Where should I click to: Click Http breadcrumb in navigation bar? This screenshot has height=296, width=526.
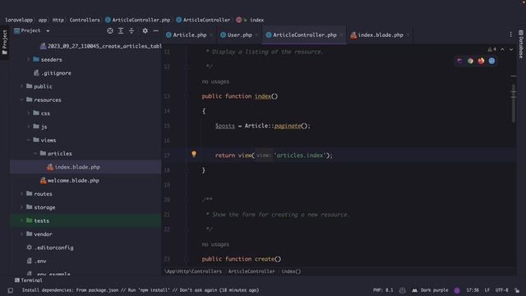coord(58,20)
